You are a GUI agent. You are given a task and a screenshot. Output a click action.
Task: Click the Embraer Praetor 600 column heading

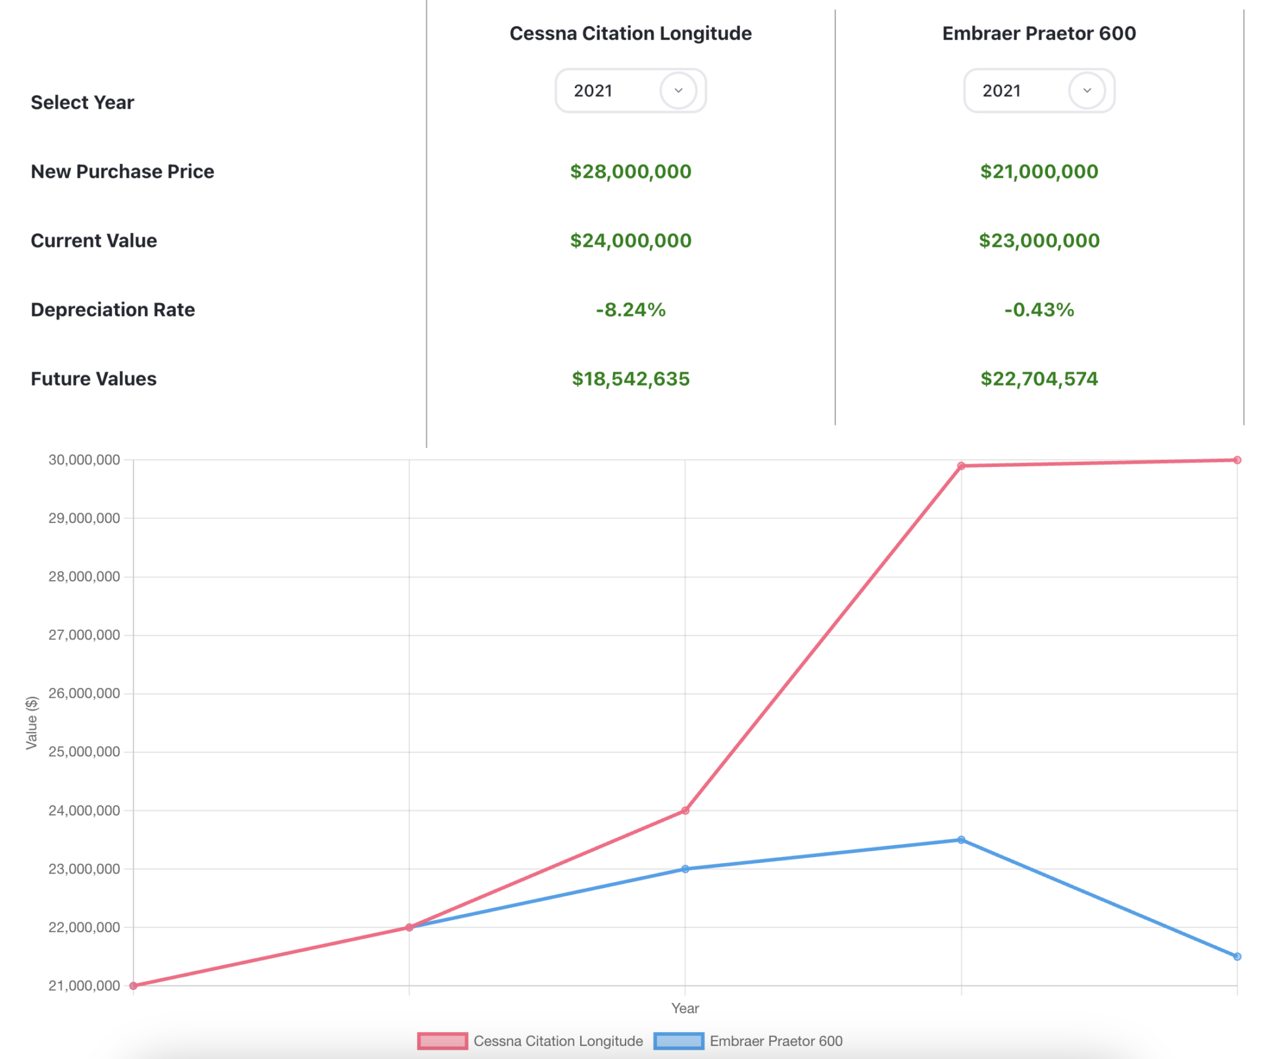pos(1039,34)
